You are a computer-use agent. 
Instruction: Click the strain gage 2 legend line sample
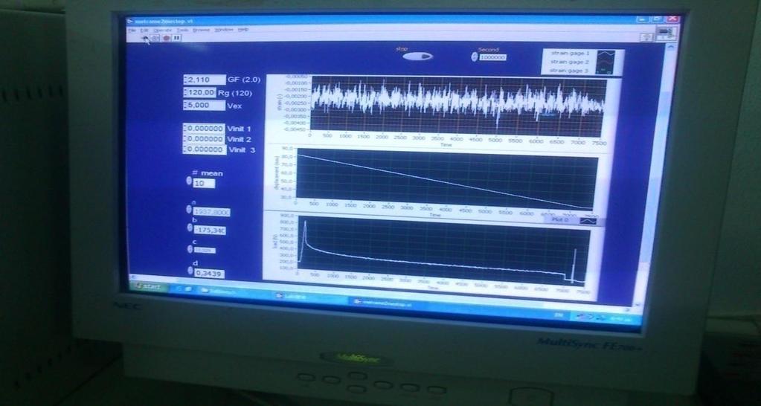click(x=606, y=62)
